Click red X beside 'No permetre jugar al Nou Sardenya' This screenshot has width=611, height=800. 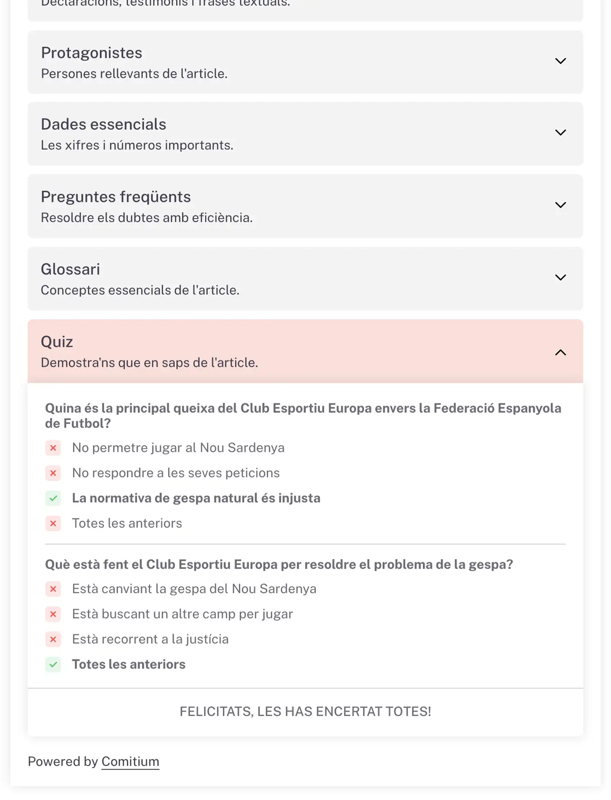pos(53,448)
